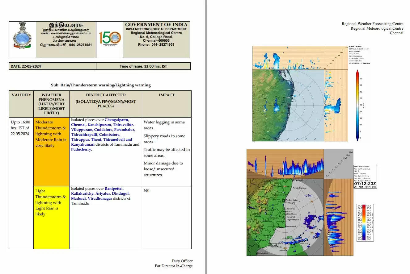This screenshot has width=410, height=274.
Task: Click the Puducherry text in the district list
Action: click(81, 149)
